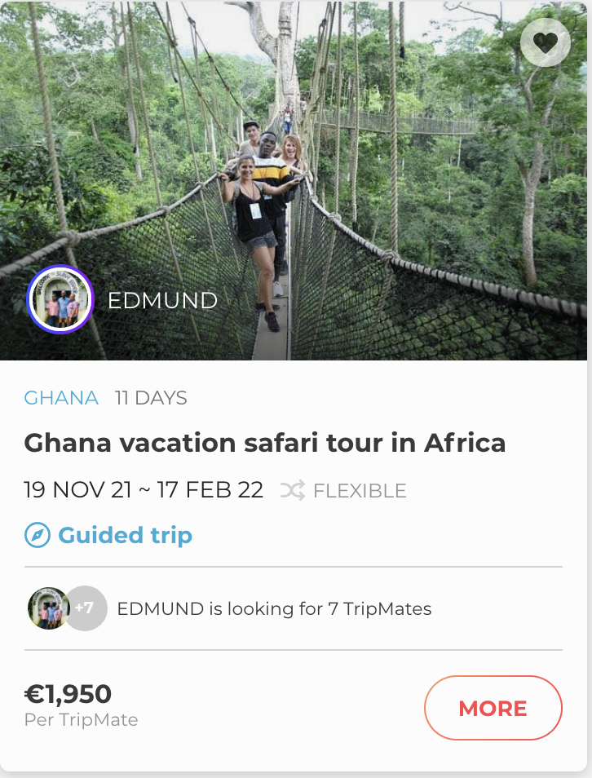The height and width of the screenshot is (778, 592).
Task: Click the 11 DAYS duration label
Action: [x=151, y=398]
